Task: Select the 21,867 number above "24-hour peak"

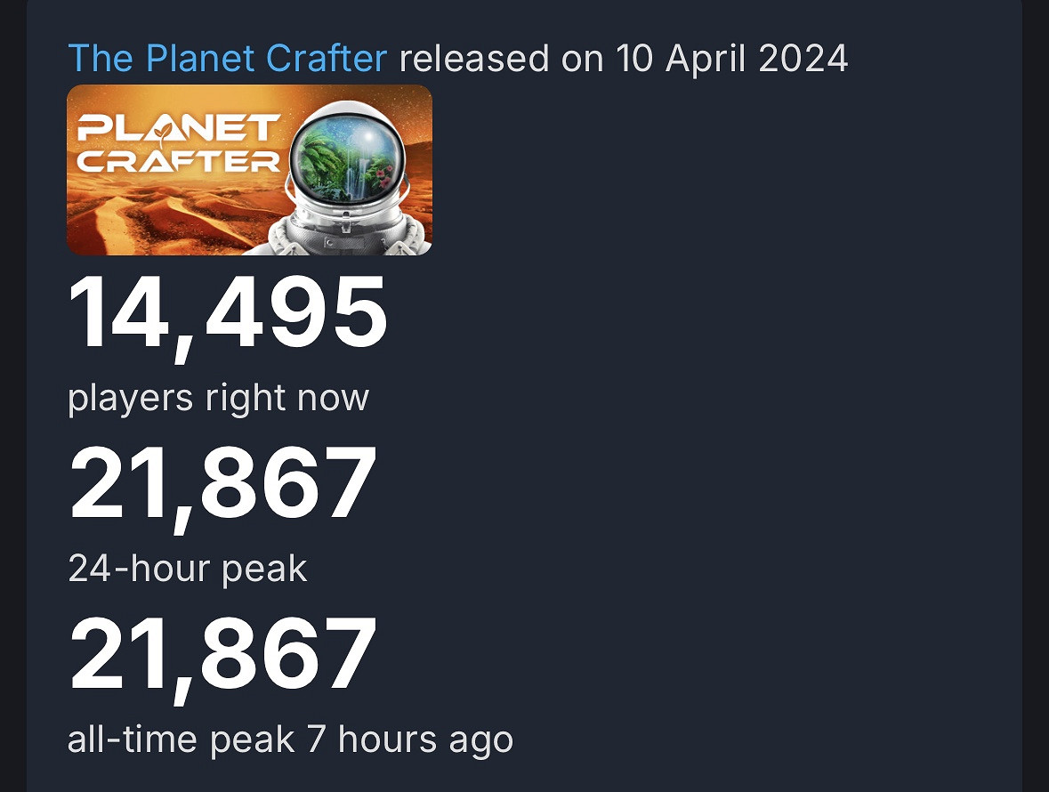Action: coord(223,484)
